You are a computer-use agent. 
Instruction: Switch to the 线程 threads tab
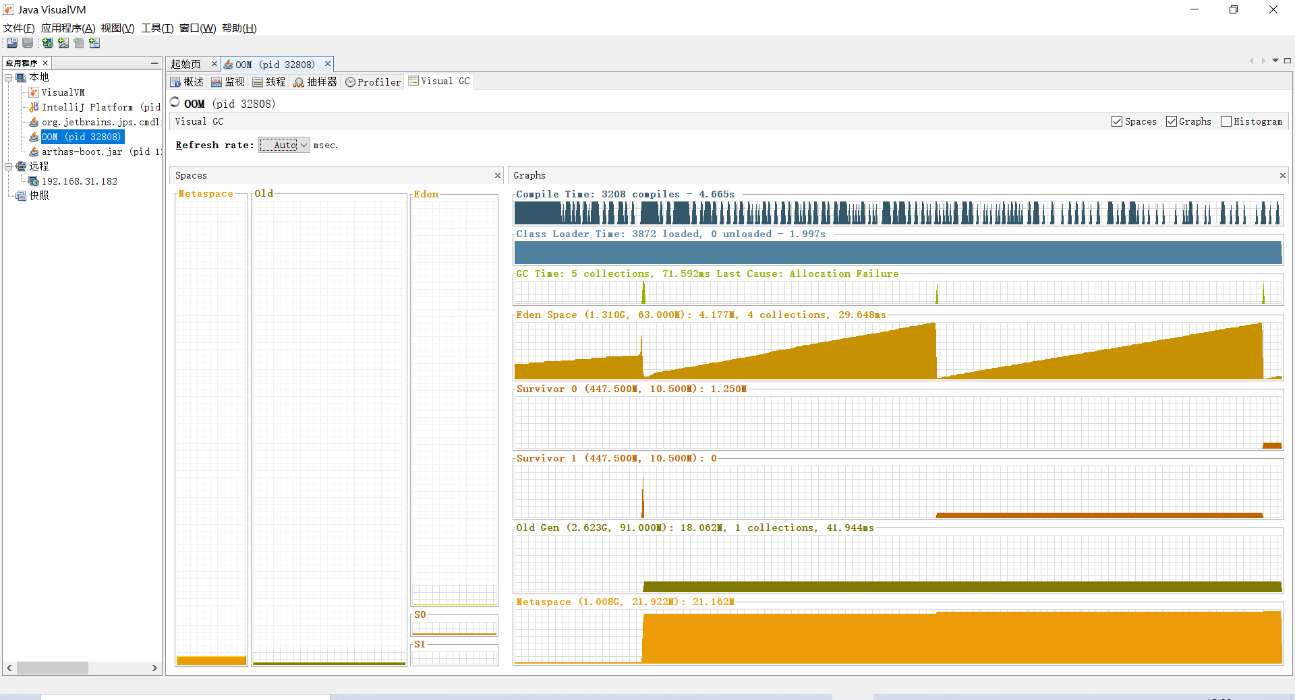[269, 82]
